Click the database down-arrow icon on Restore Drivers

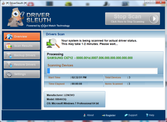(9, 65)
